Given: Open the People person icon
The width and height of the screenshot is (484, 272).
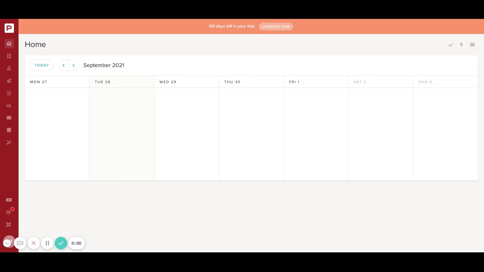Looking at the screenshot, I should (x=9, y=68).
